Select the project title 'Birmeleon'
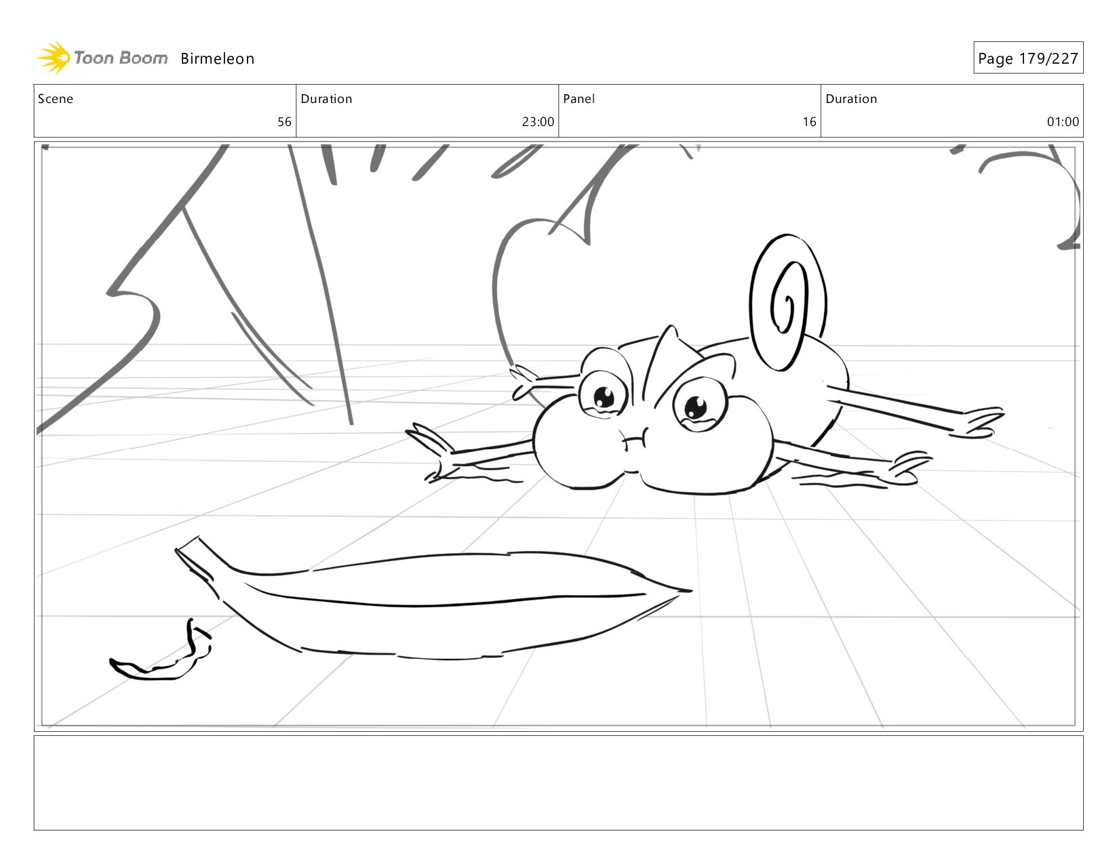 pyautogui.click(x=217, y=59)
